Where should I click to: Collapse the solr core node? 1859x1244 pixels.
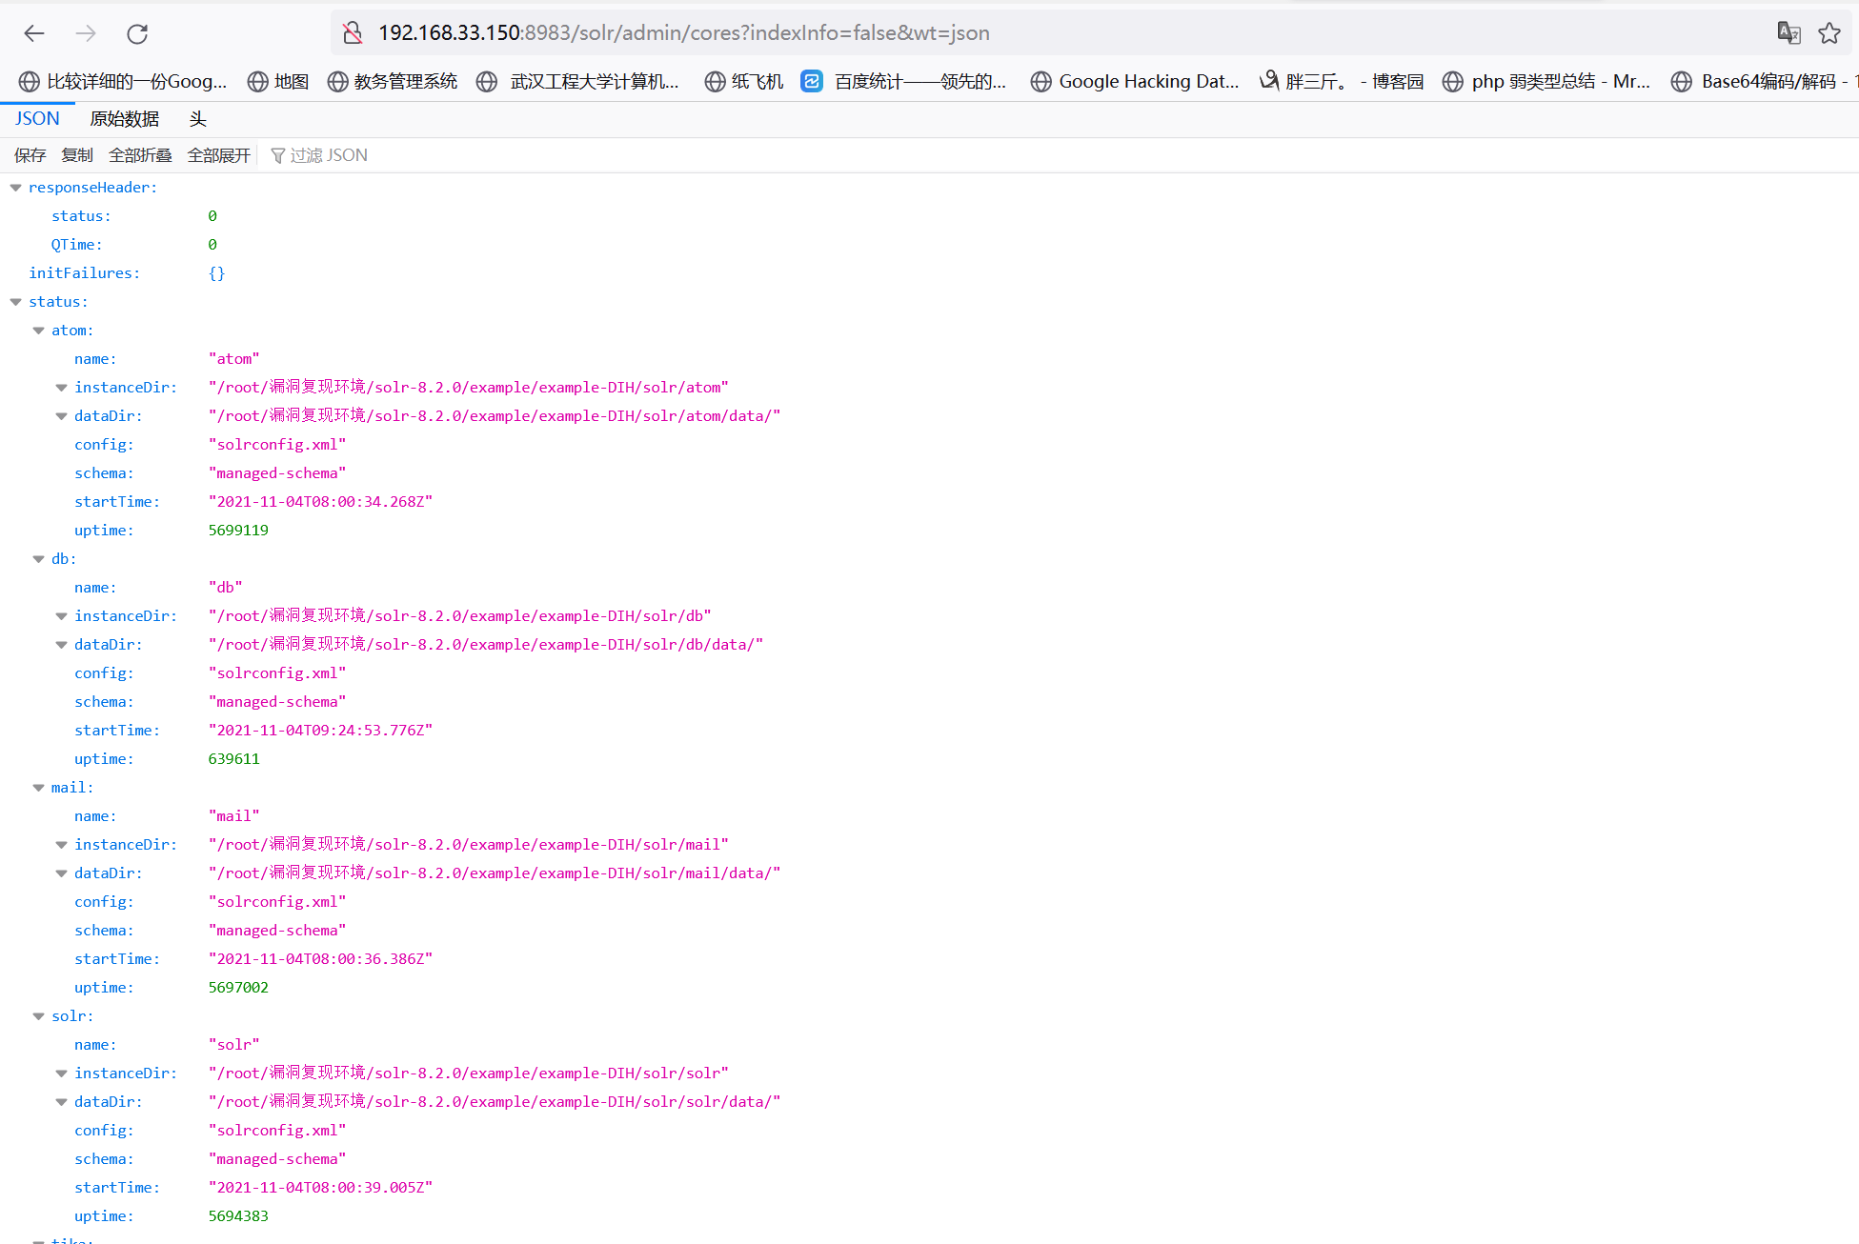(x=39, y=1016)
